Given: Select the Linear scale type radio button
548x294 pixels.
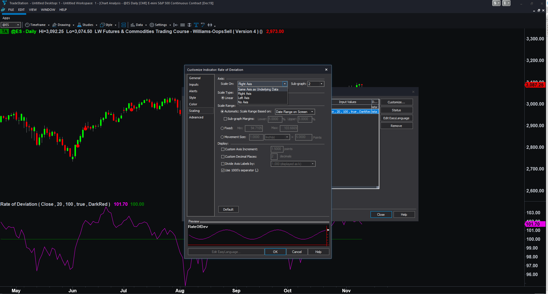Looking at the screenshot, I should [x=223, y=98].
